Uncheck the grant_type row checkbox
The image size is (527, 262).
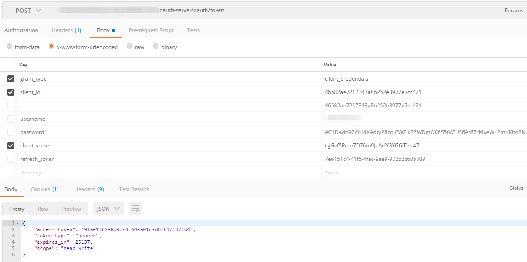11,79
